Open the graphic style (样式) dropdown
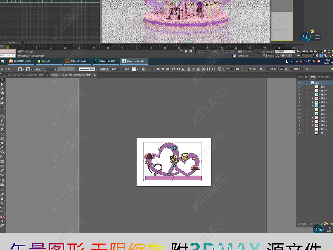The height and width of the screenshot is (250, 333). click(x=137, y=69)
